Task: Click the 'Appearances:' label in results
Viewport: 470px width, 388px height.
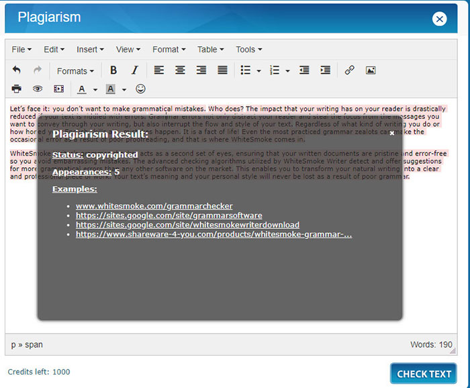Action: tap(81, 173)
